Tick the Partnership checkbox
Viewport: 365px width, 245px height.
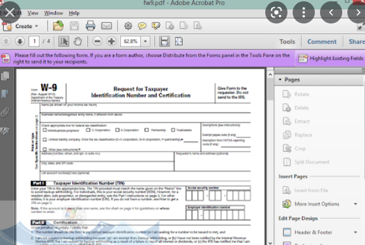pyautogui.click(x=147, y=130)
